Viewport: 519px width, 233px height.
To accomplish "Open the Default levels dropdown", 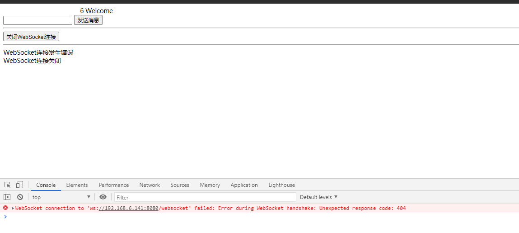I will click(318, 197).
